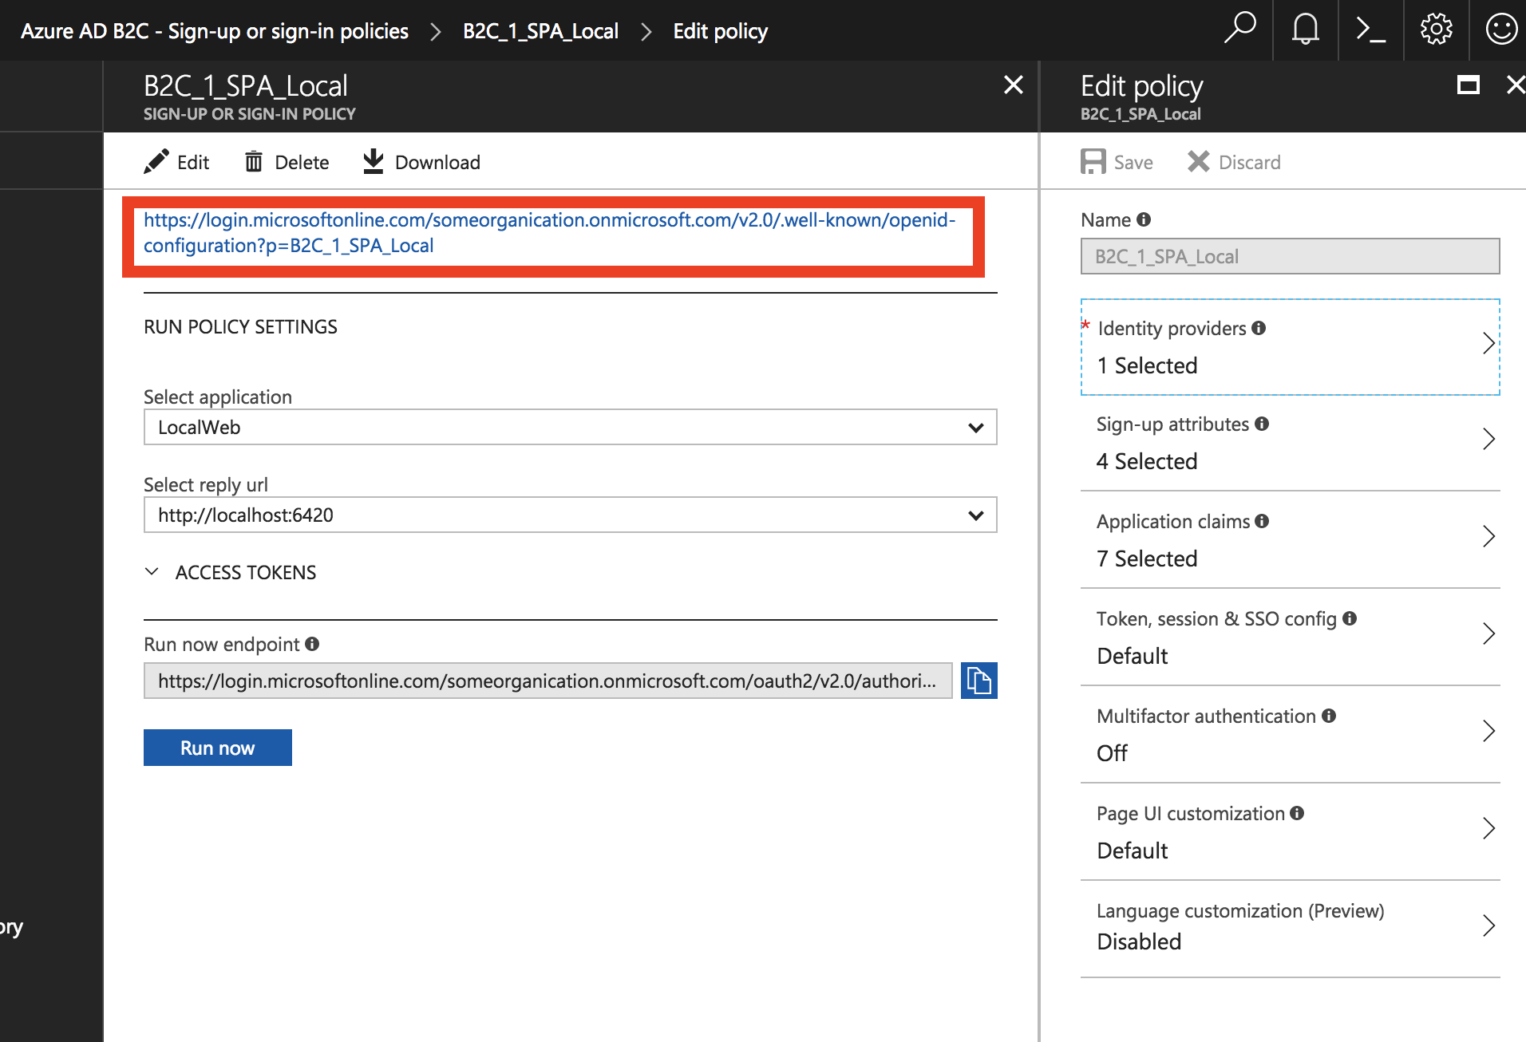Open Page UI customization chevron

pyautogui.click(x=1488, y=828)
